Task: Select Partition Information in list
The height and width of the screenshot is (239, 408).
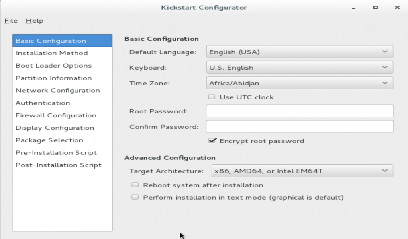Action: point(62,78)
